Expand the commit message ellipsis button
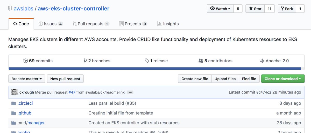311x133 pixels. [130, 92]
